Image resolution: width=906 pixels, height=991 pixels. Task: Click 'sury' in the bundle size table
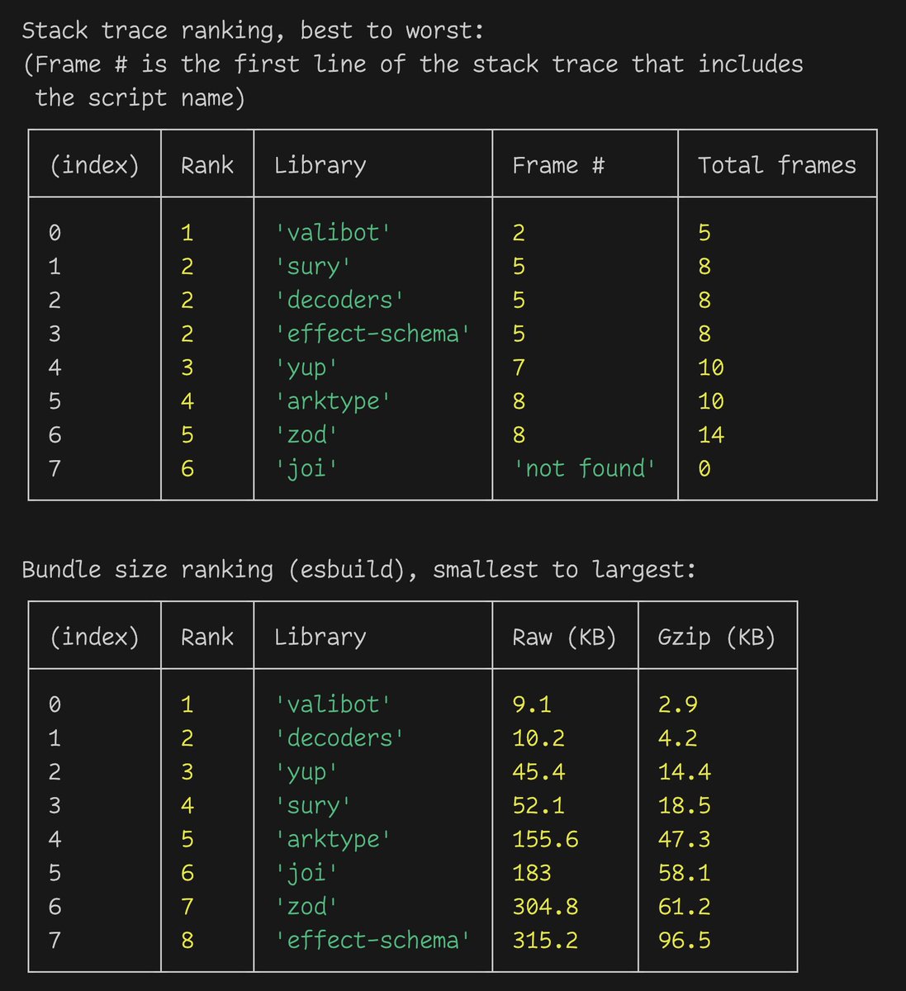[313, 806]
